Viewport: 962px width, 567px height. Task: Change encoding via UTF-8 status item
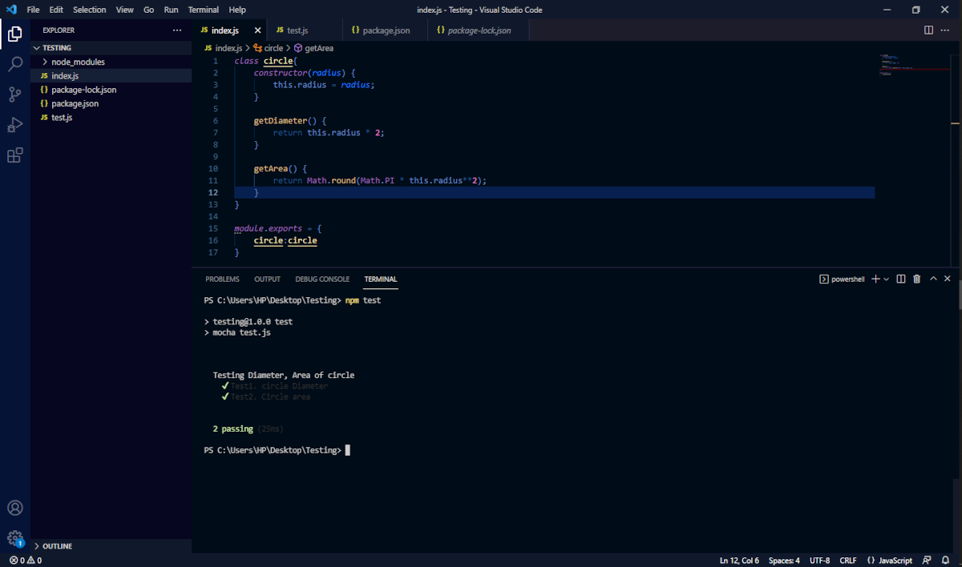click(819, 560)
